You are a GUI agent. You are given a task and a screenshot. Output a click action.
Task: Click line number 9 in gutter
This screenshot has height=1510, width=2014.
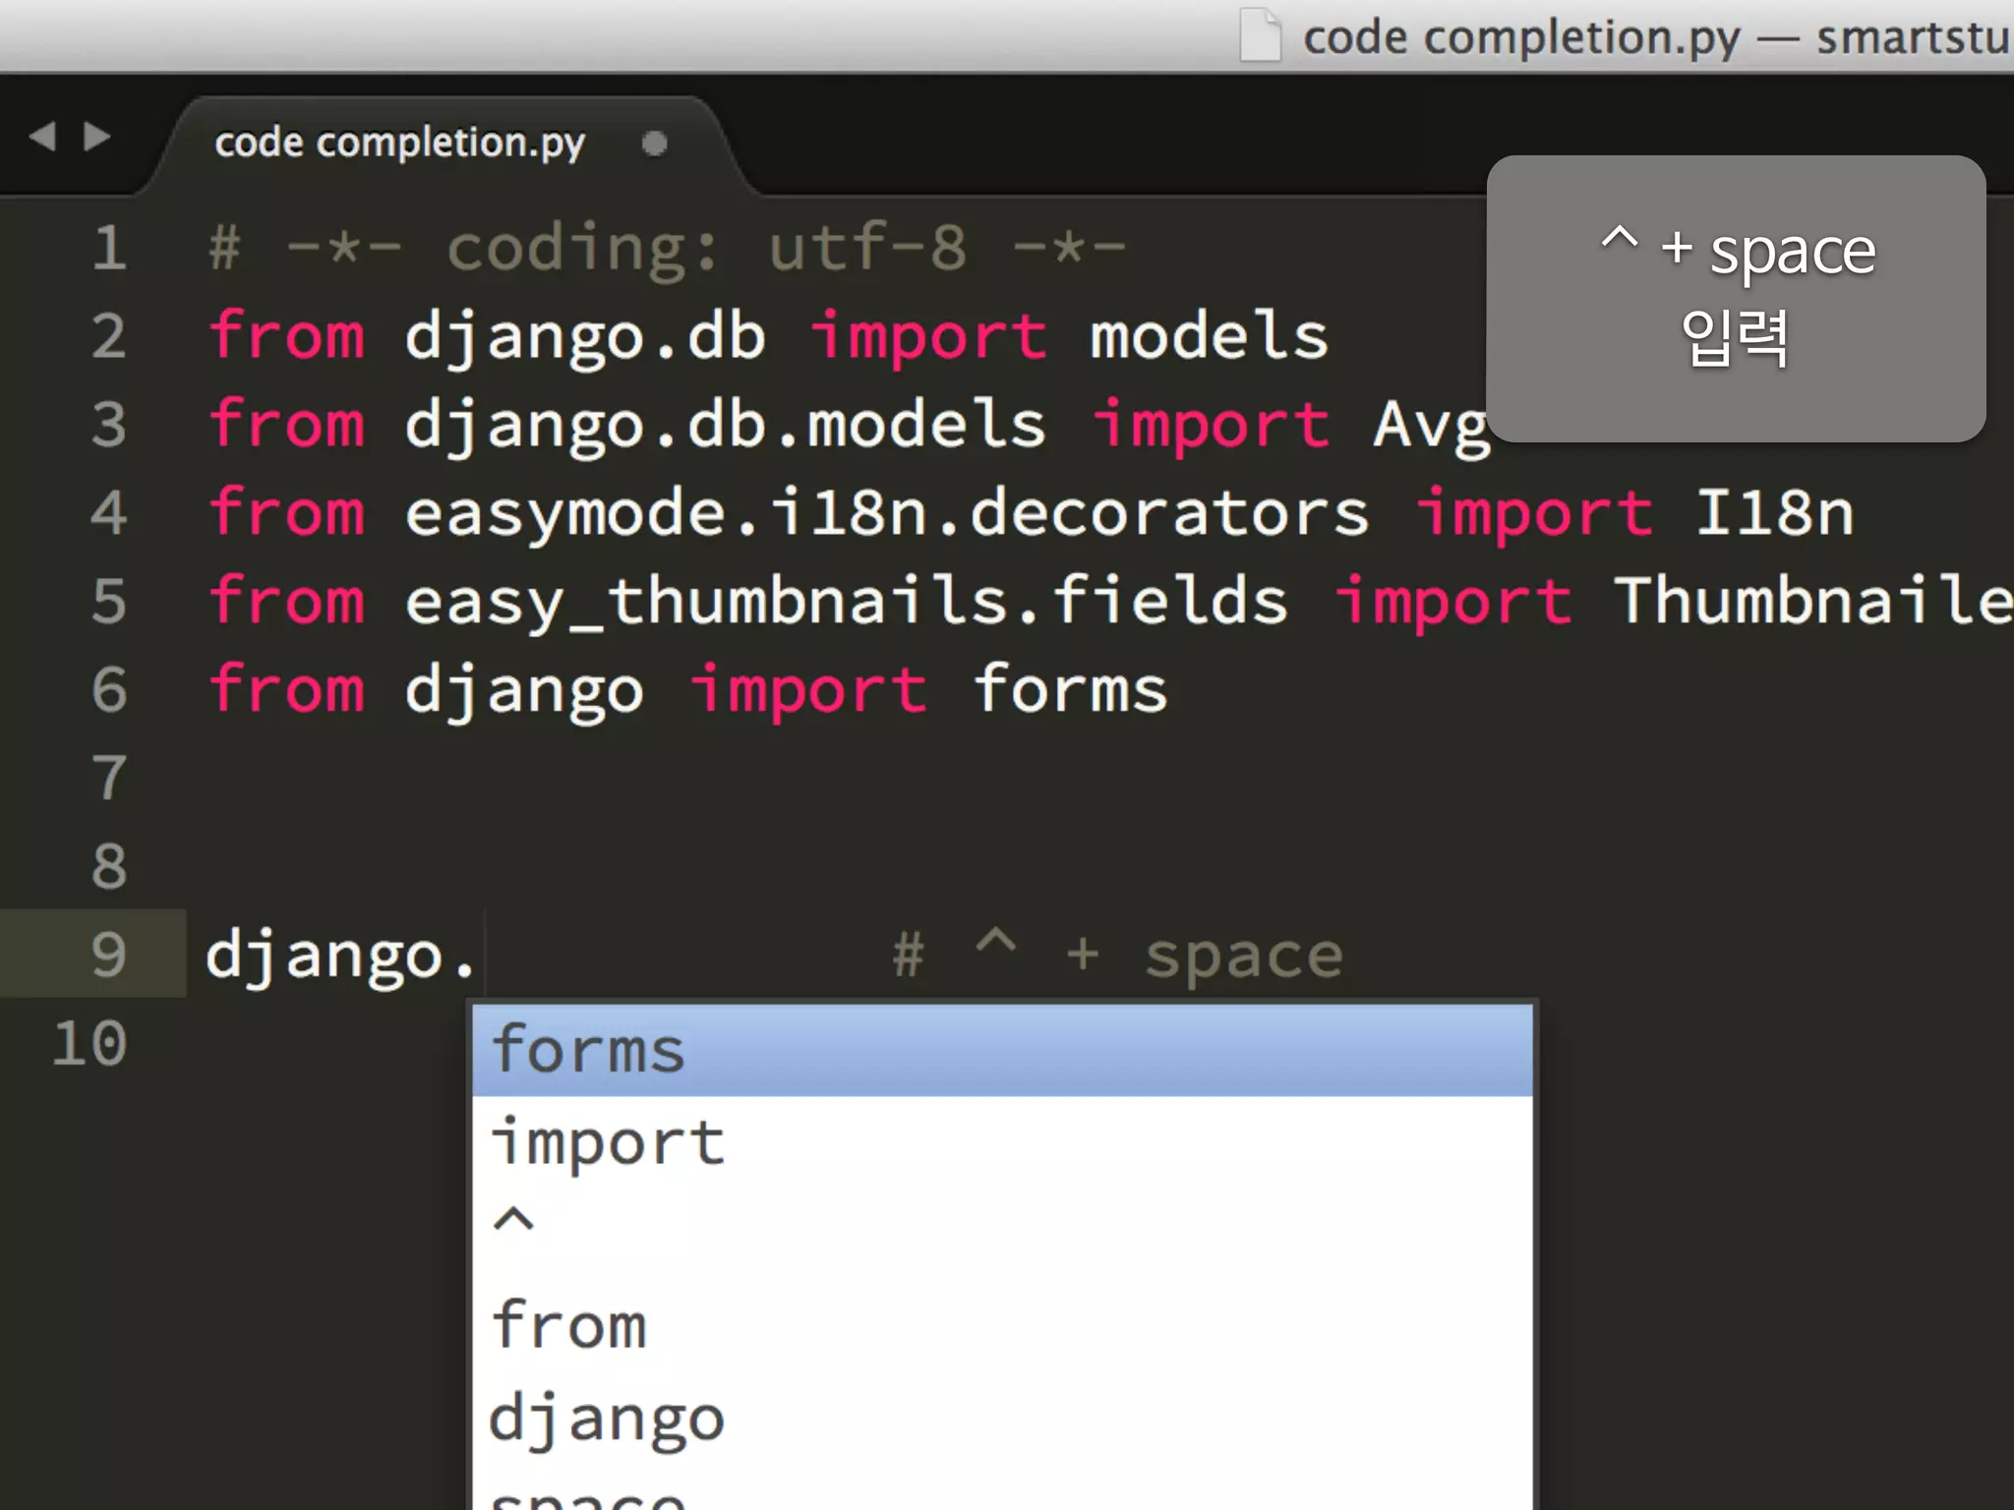tap(109, 956)
